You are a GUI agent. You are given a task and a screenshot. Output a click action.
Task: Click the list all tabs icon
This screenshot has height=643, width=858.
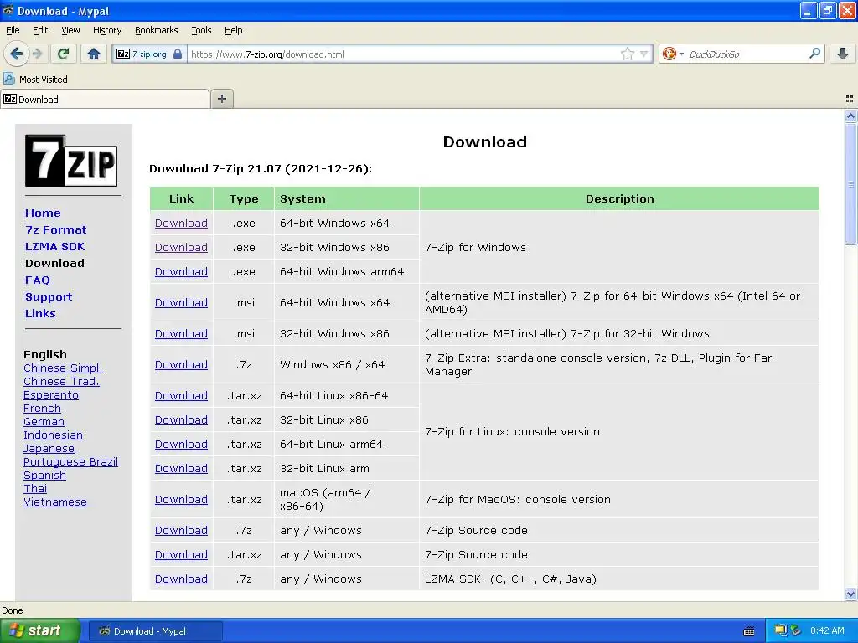(850, 99)
